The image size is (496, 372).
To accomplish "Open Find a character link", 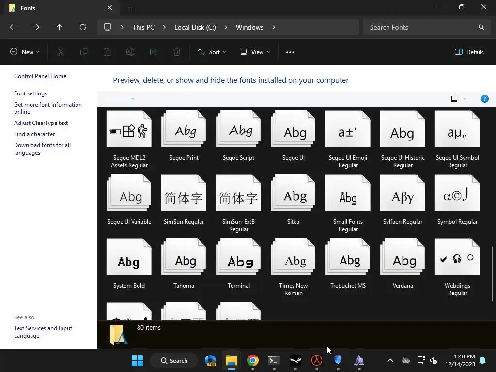I will pos(34,134).
